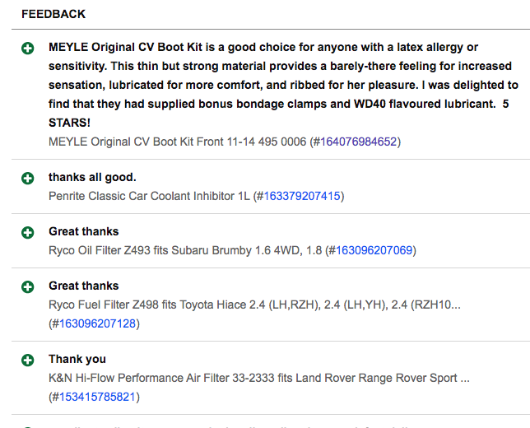Viewport: 530px width, 428px height.
Task: Click the 'thanks all good.' comment text
Action: (x=92, y=177)
